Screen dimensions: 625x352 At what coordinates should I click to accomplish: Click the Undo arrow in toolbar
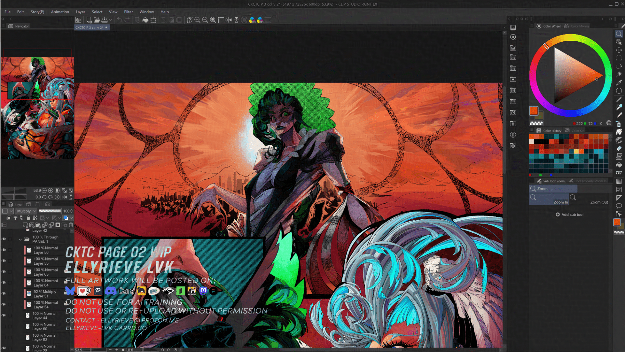coord(119,20)
